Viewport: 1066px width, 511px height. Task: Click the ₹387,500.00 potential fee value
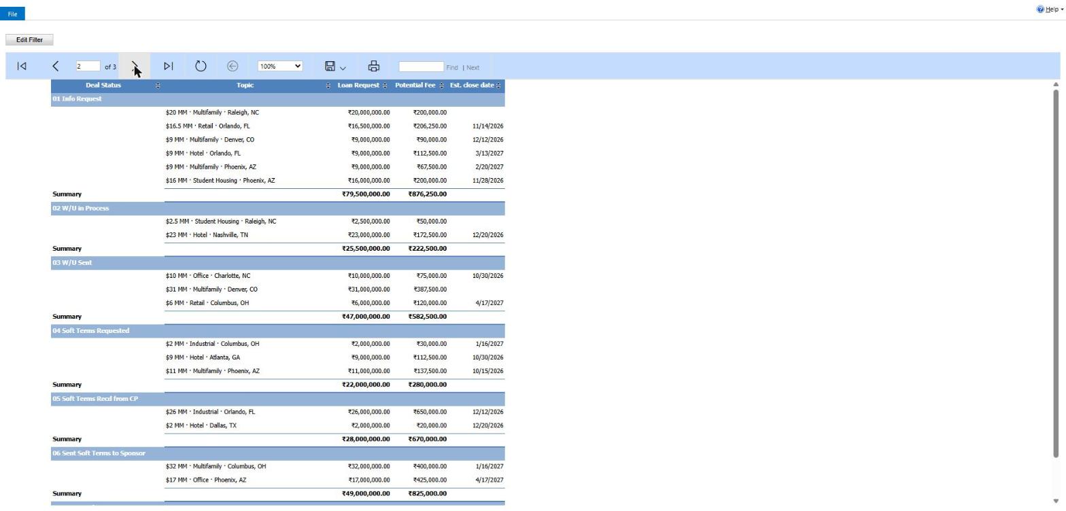[x=430, y=289]
